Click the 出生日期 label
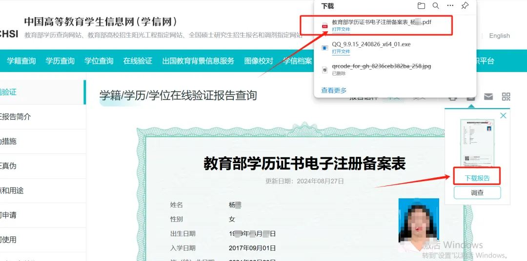Viewport: 527px width, 261px height. click(x=183, y=234)
